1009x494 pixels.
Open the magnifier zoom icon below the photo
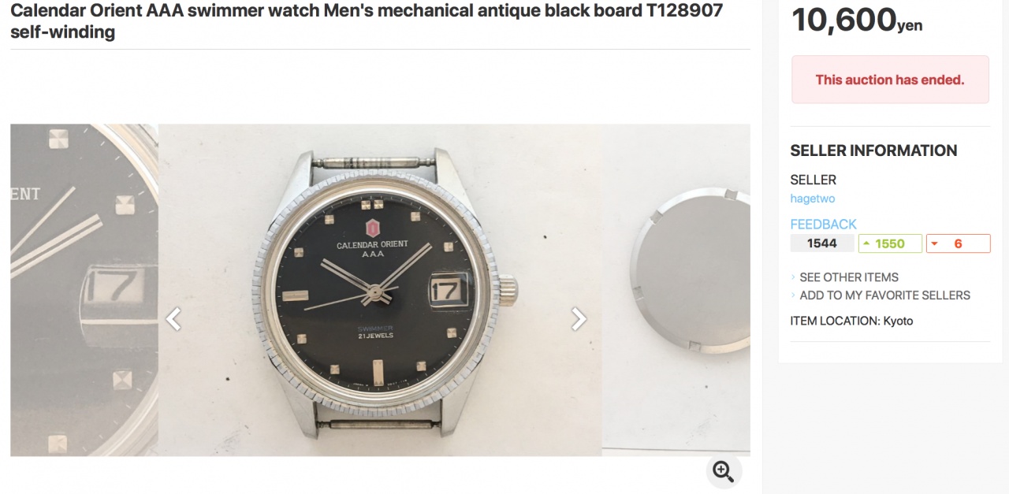pyautogui.click(x=723, y=471)
